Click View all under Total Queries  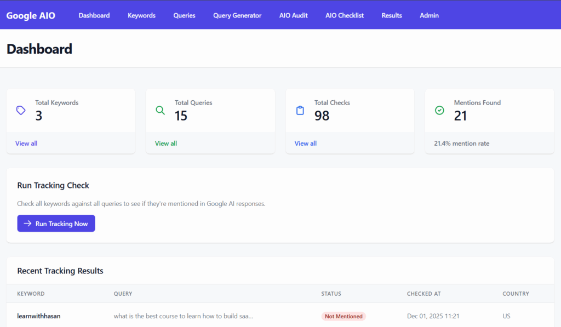click(166, 143)
